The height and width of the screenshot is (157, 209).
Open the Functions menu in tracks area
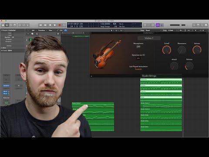[x=42, y=30]
